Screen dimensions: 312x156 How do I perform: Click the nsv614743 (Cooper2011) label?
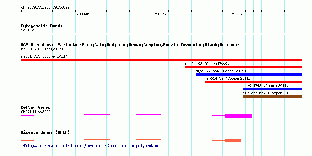265,86
